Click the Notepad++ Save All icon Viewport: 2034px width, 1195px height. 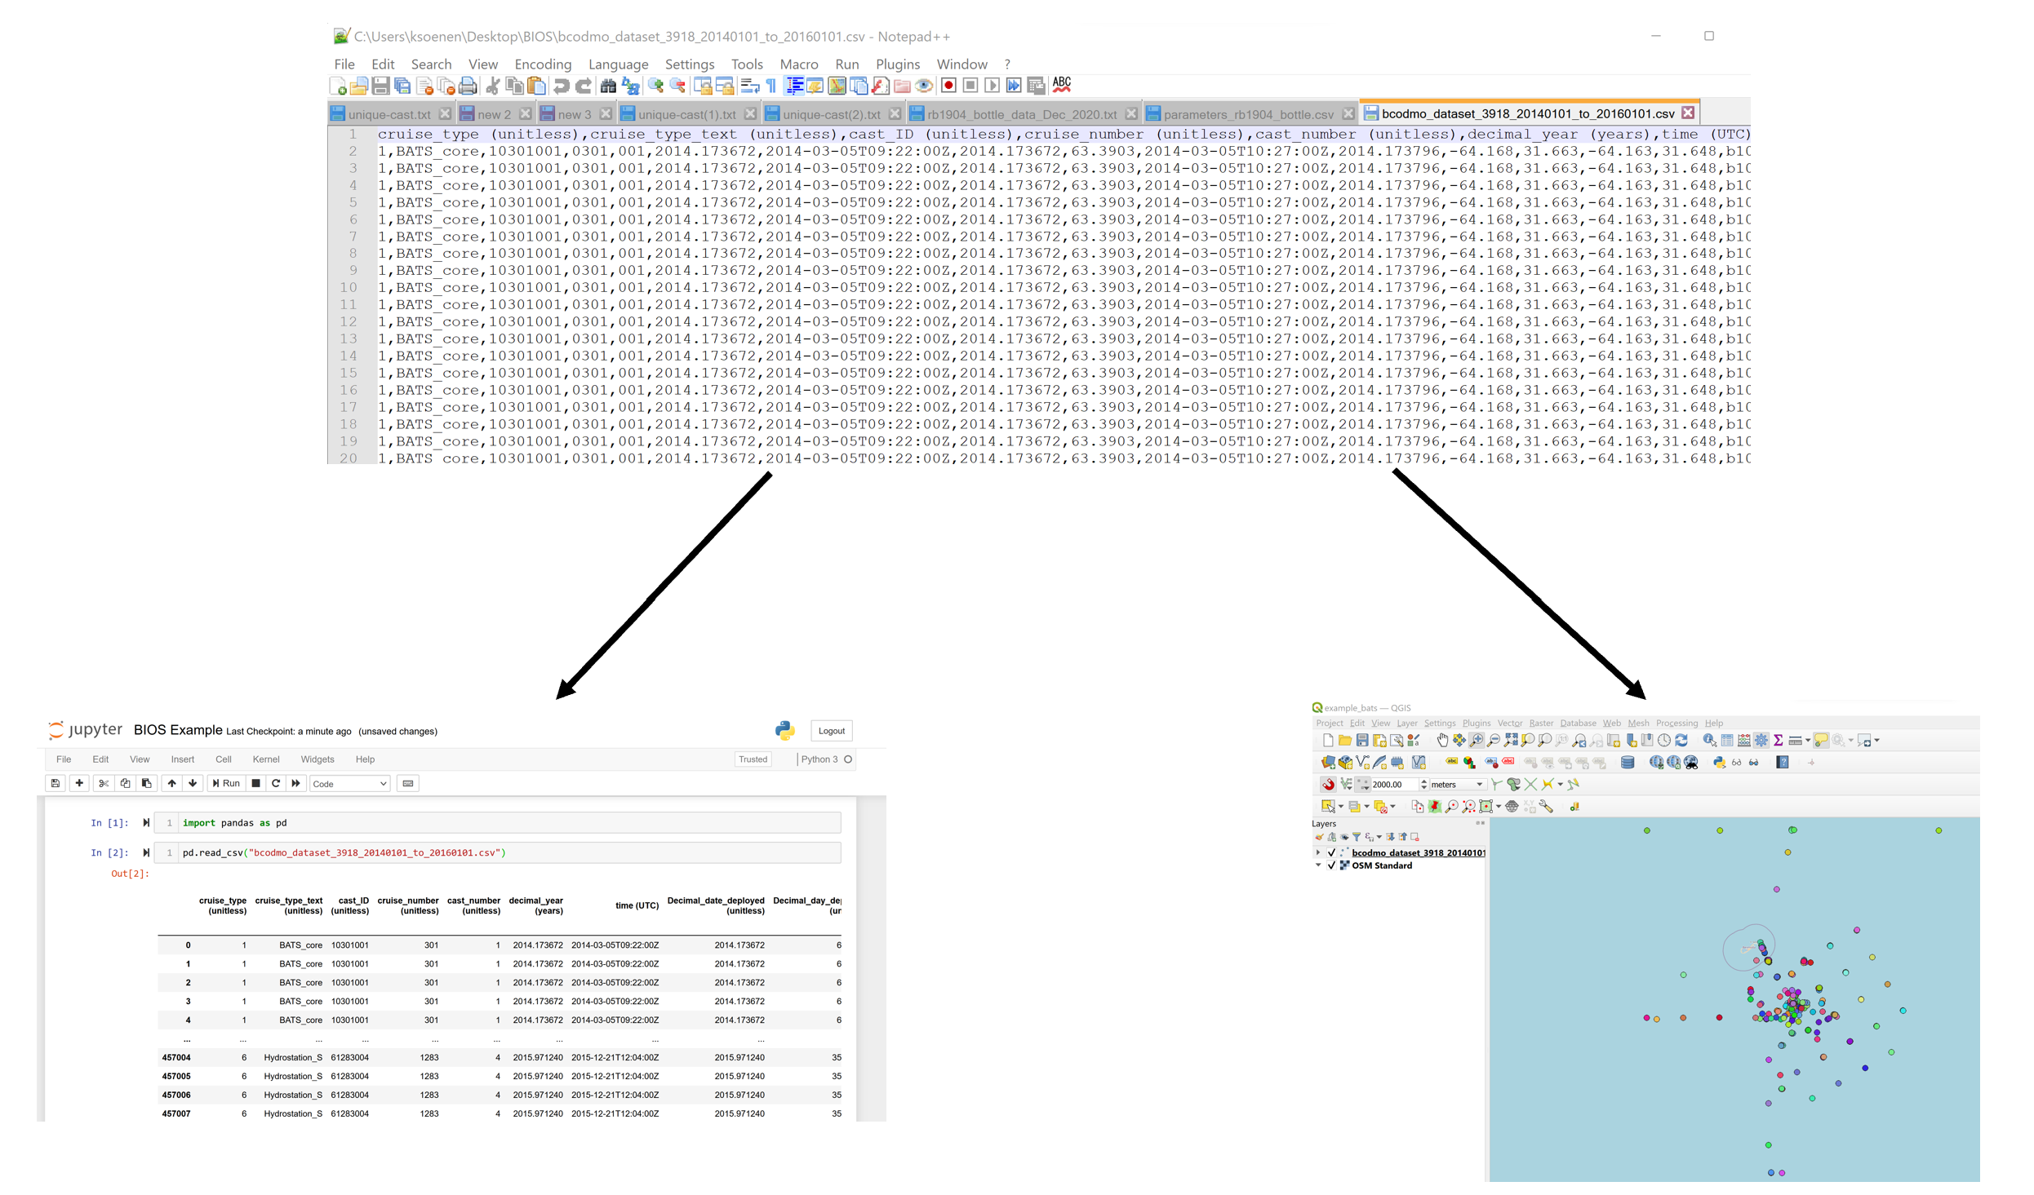tap(402, 86)
